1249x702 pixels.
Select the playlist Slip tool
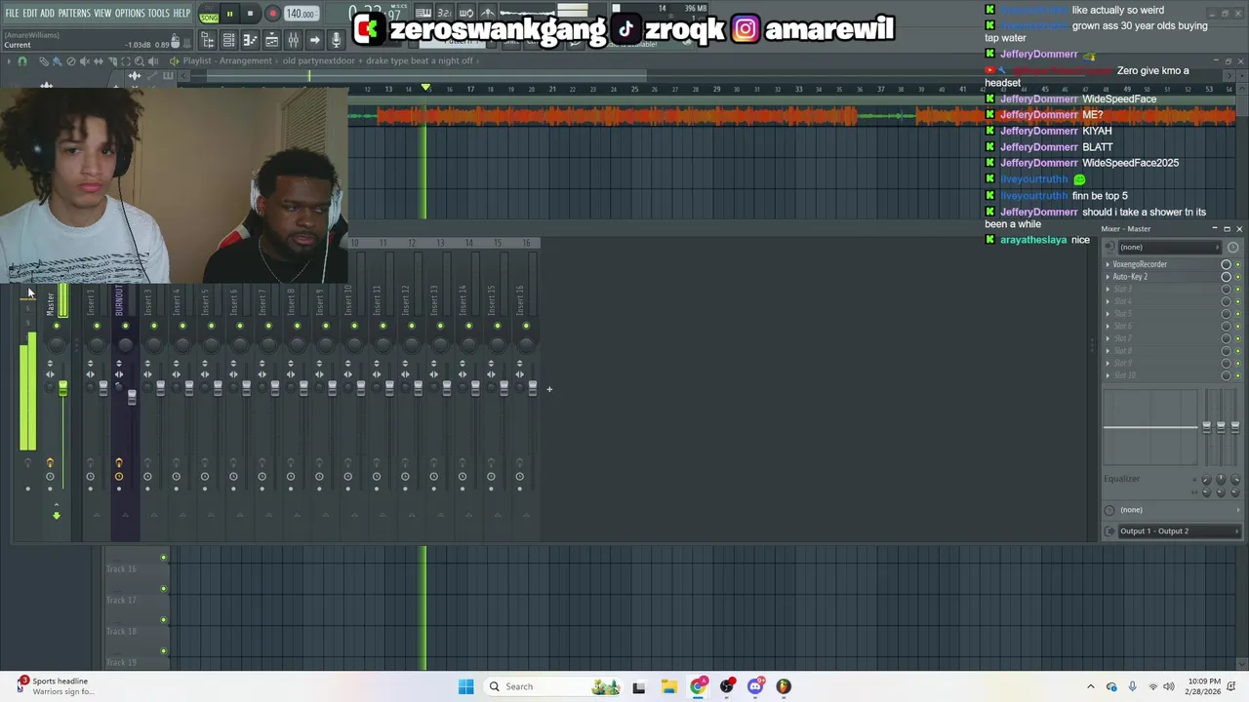pyautogui.click(x=99, y=61)
